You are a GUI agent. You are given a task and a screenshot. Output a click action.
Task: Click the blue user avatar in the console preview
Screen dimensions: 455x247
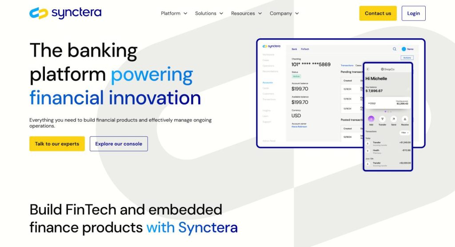403,49
